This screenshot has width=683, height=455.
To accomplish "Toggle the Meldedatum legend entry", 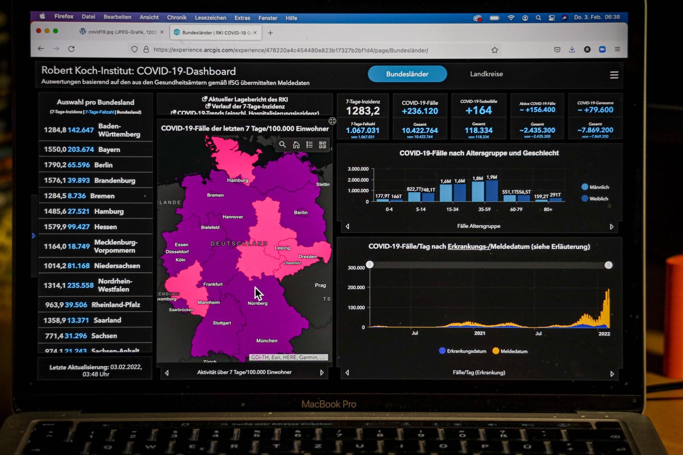I will point(510,351).
